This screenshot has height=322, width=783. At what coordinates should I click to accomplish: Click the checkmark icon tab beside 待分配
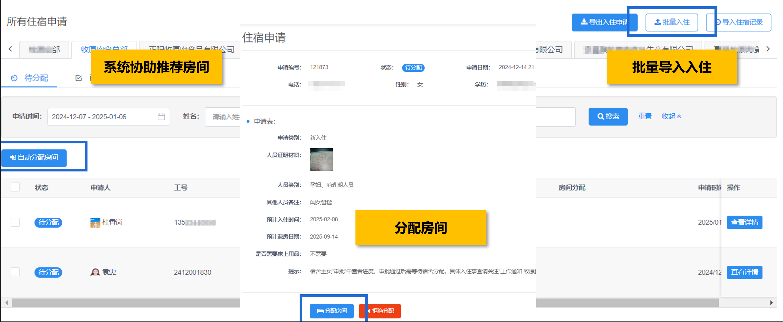coord(78,78)
